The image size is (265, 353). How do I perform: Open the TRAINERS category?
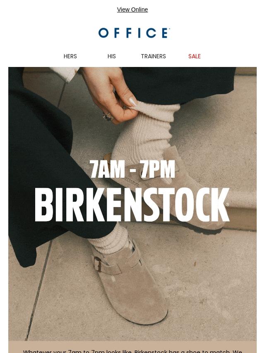153,56
